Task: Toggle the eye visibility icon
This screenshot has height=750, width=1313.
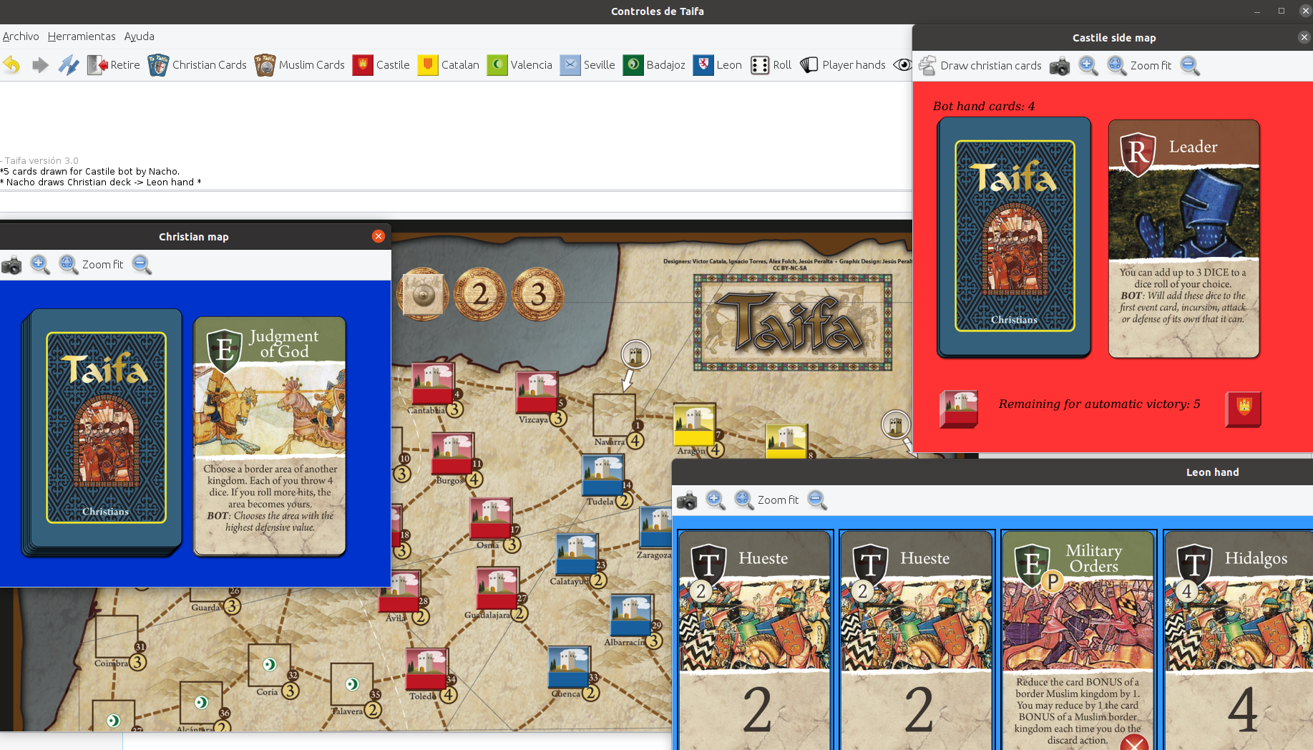Action: tap(903, 65)
